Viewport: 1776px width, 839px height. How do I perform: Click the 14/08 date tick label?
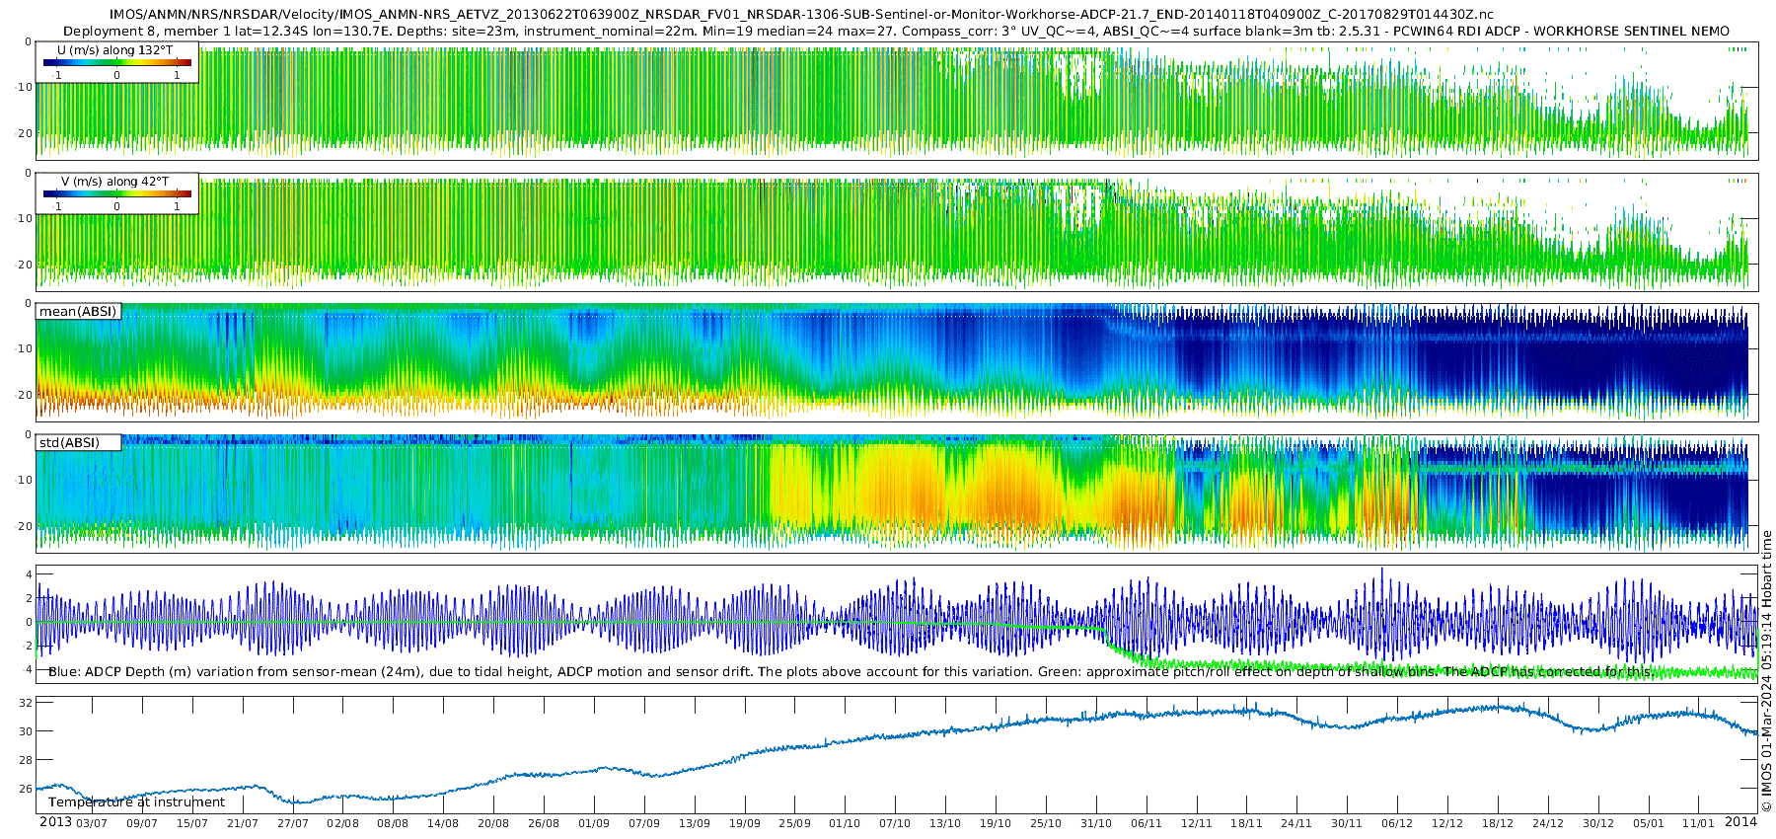pyautogui.click(x=443, y=823)
